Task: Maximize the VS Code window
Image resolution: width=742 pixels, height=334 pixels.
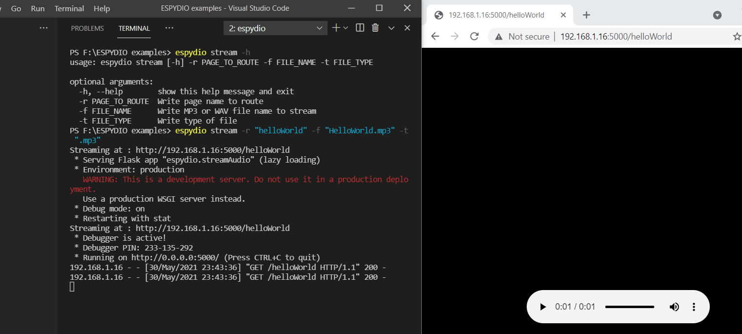Action: (379, 8)
